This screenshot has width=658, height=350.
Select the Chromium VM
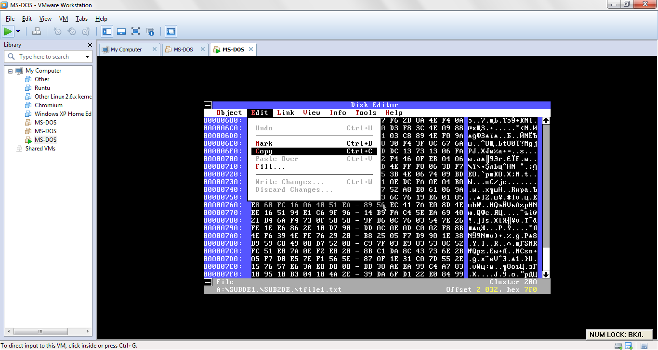(x=49, y=105)
